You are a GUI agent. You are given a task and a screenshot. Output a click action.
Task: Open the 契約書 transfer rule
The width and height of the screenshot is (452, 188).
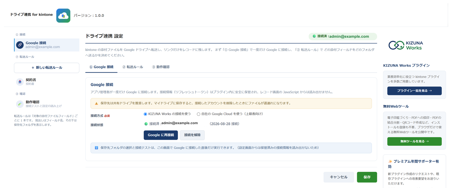click(47, 82)
